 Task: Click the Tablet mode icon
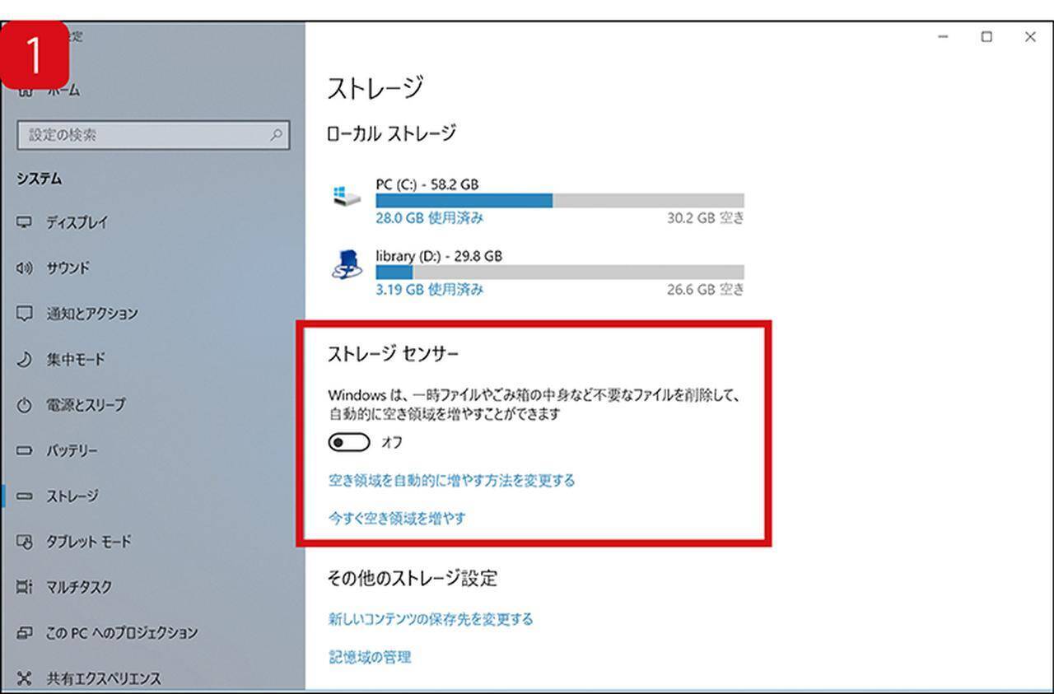[x=24, y=542]
